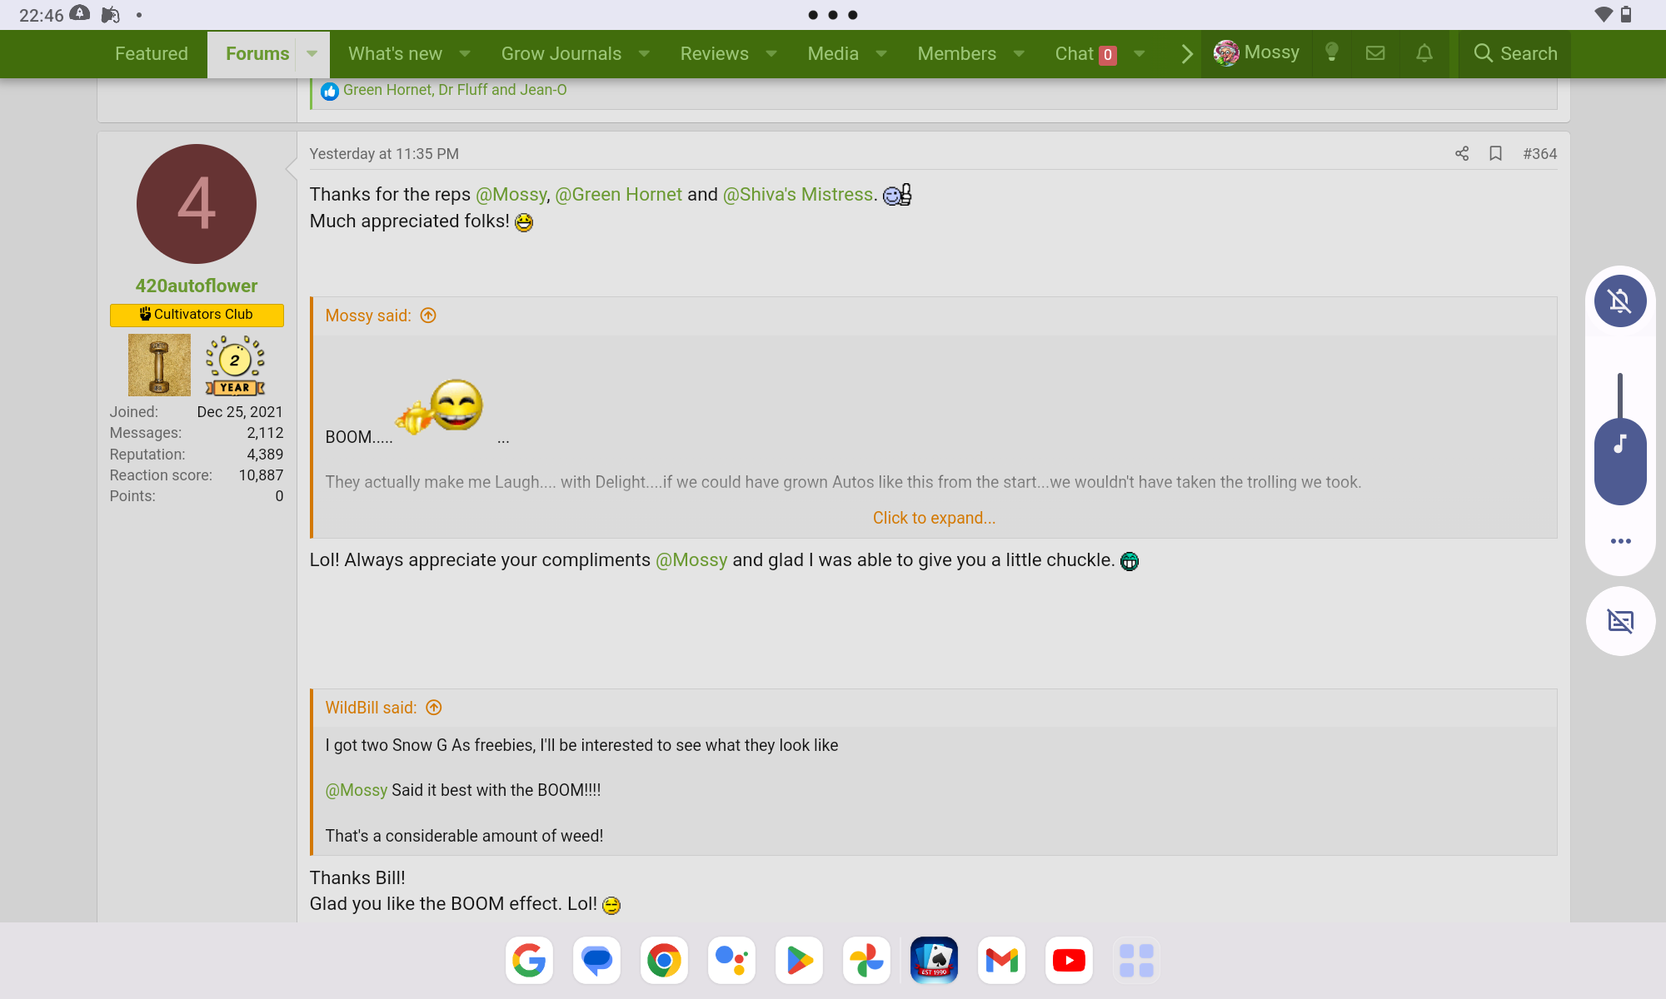Open the alerts bell icon
1666x999 pixels.
click(x=1424, y=53)
